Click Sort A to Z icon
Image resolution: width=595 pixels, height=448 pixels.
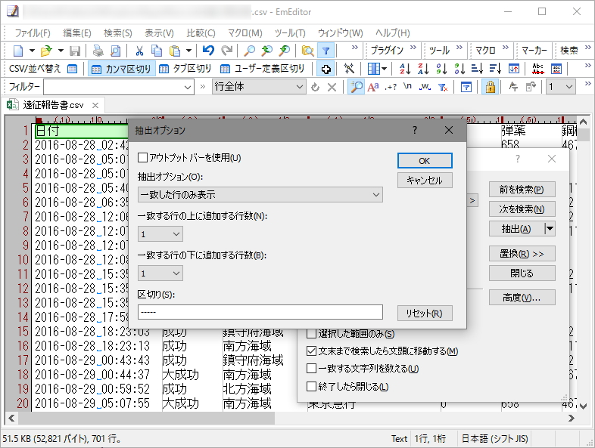coord(405,69)
